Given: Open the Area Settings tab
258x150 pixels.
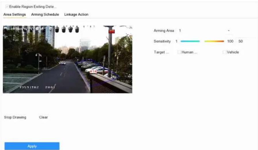Looking at the screenshot, I should (x=15, y=14).
